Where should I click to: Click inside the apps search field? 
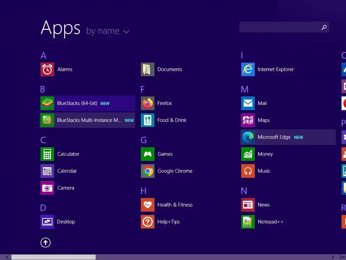[284, 27]
